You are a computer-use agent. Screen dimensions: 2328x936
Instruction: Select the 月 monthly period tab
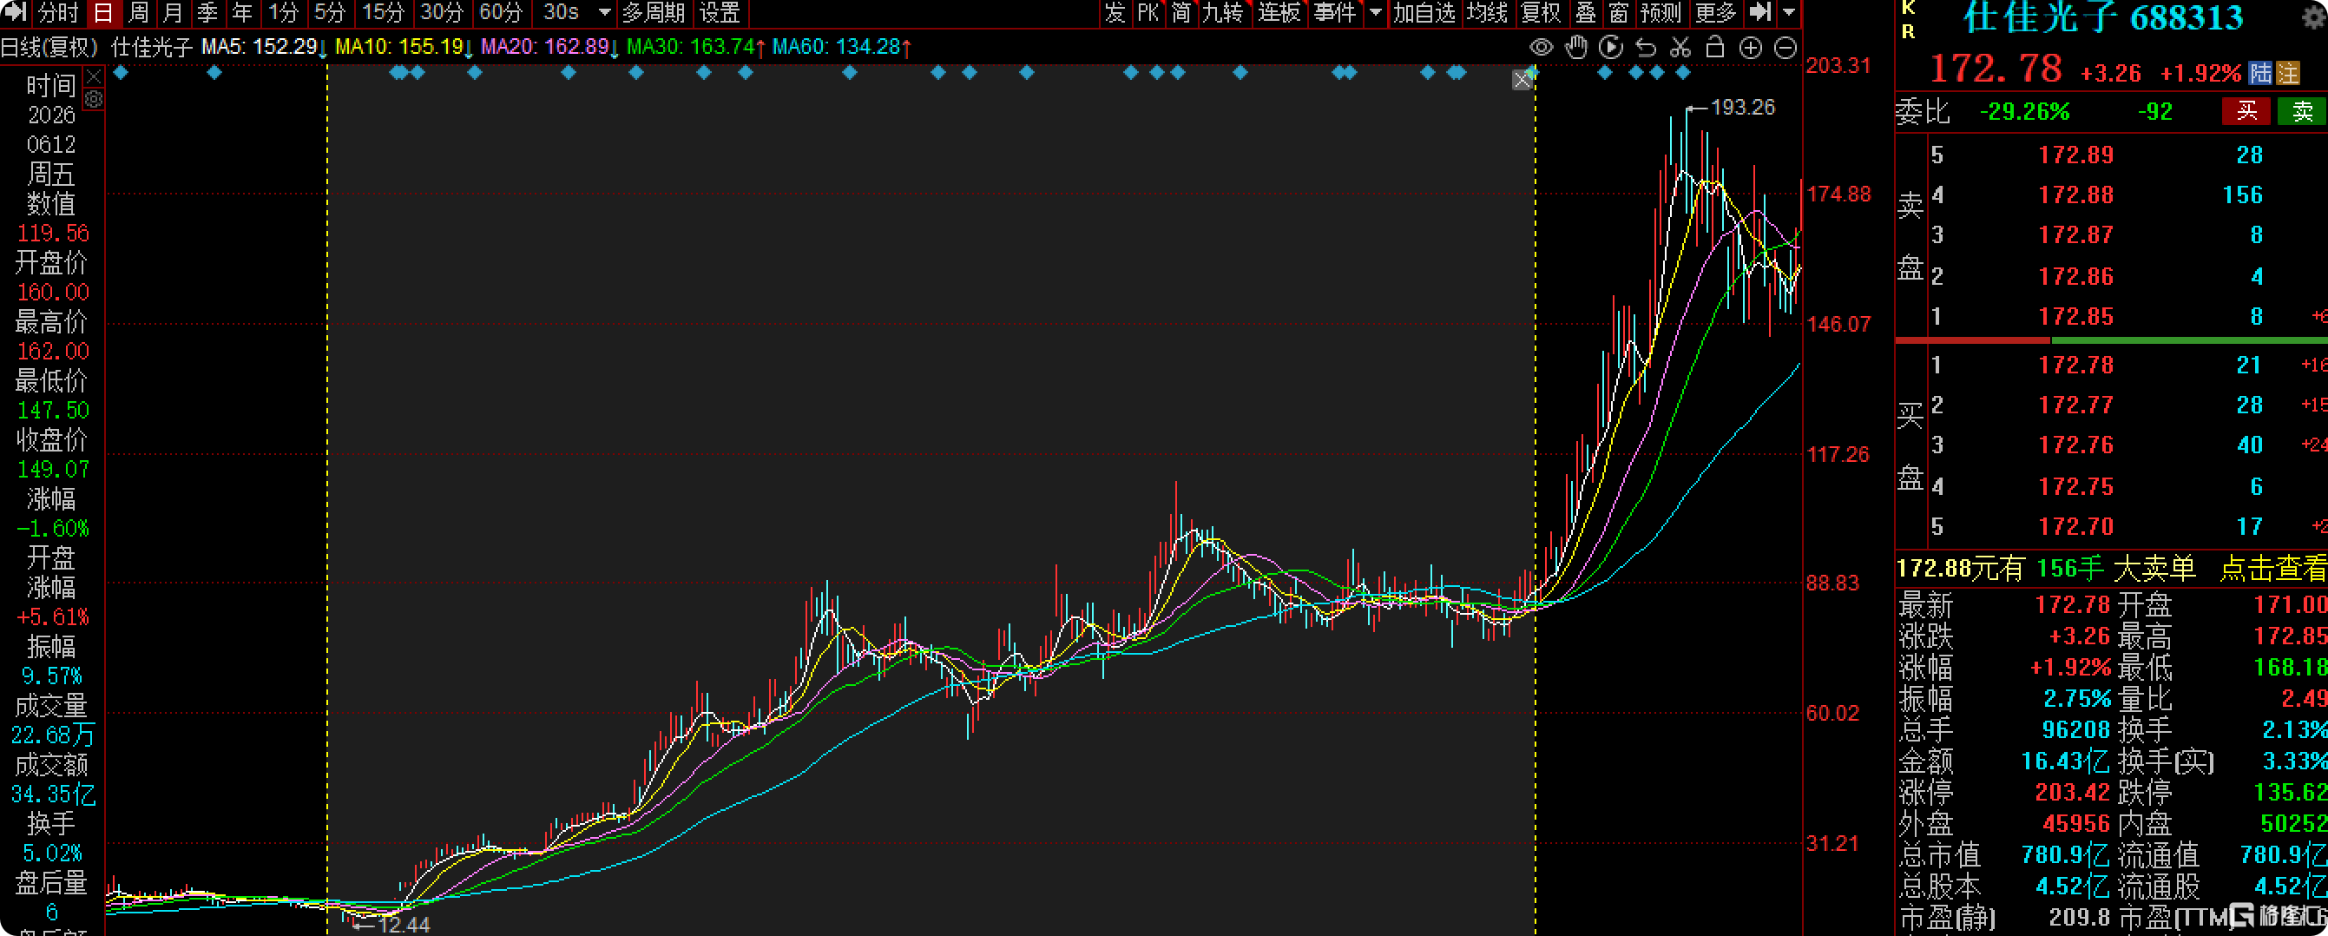pos(173,13)
